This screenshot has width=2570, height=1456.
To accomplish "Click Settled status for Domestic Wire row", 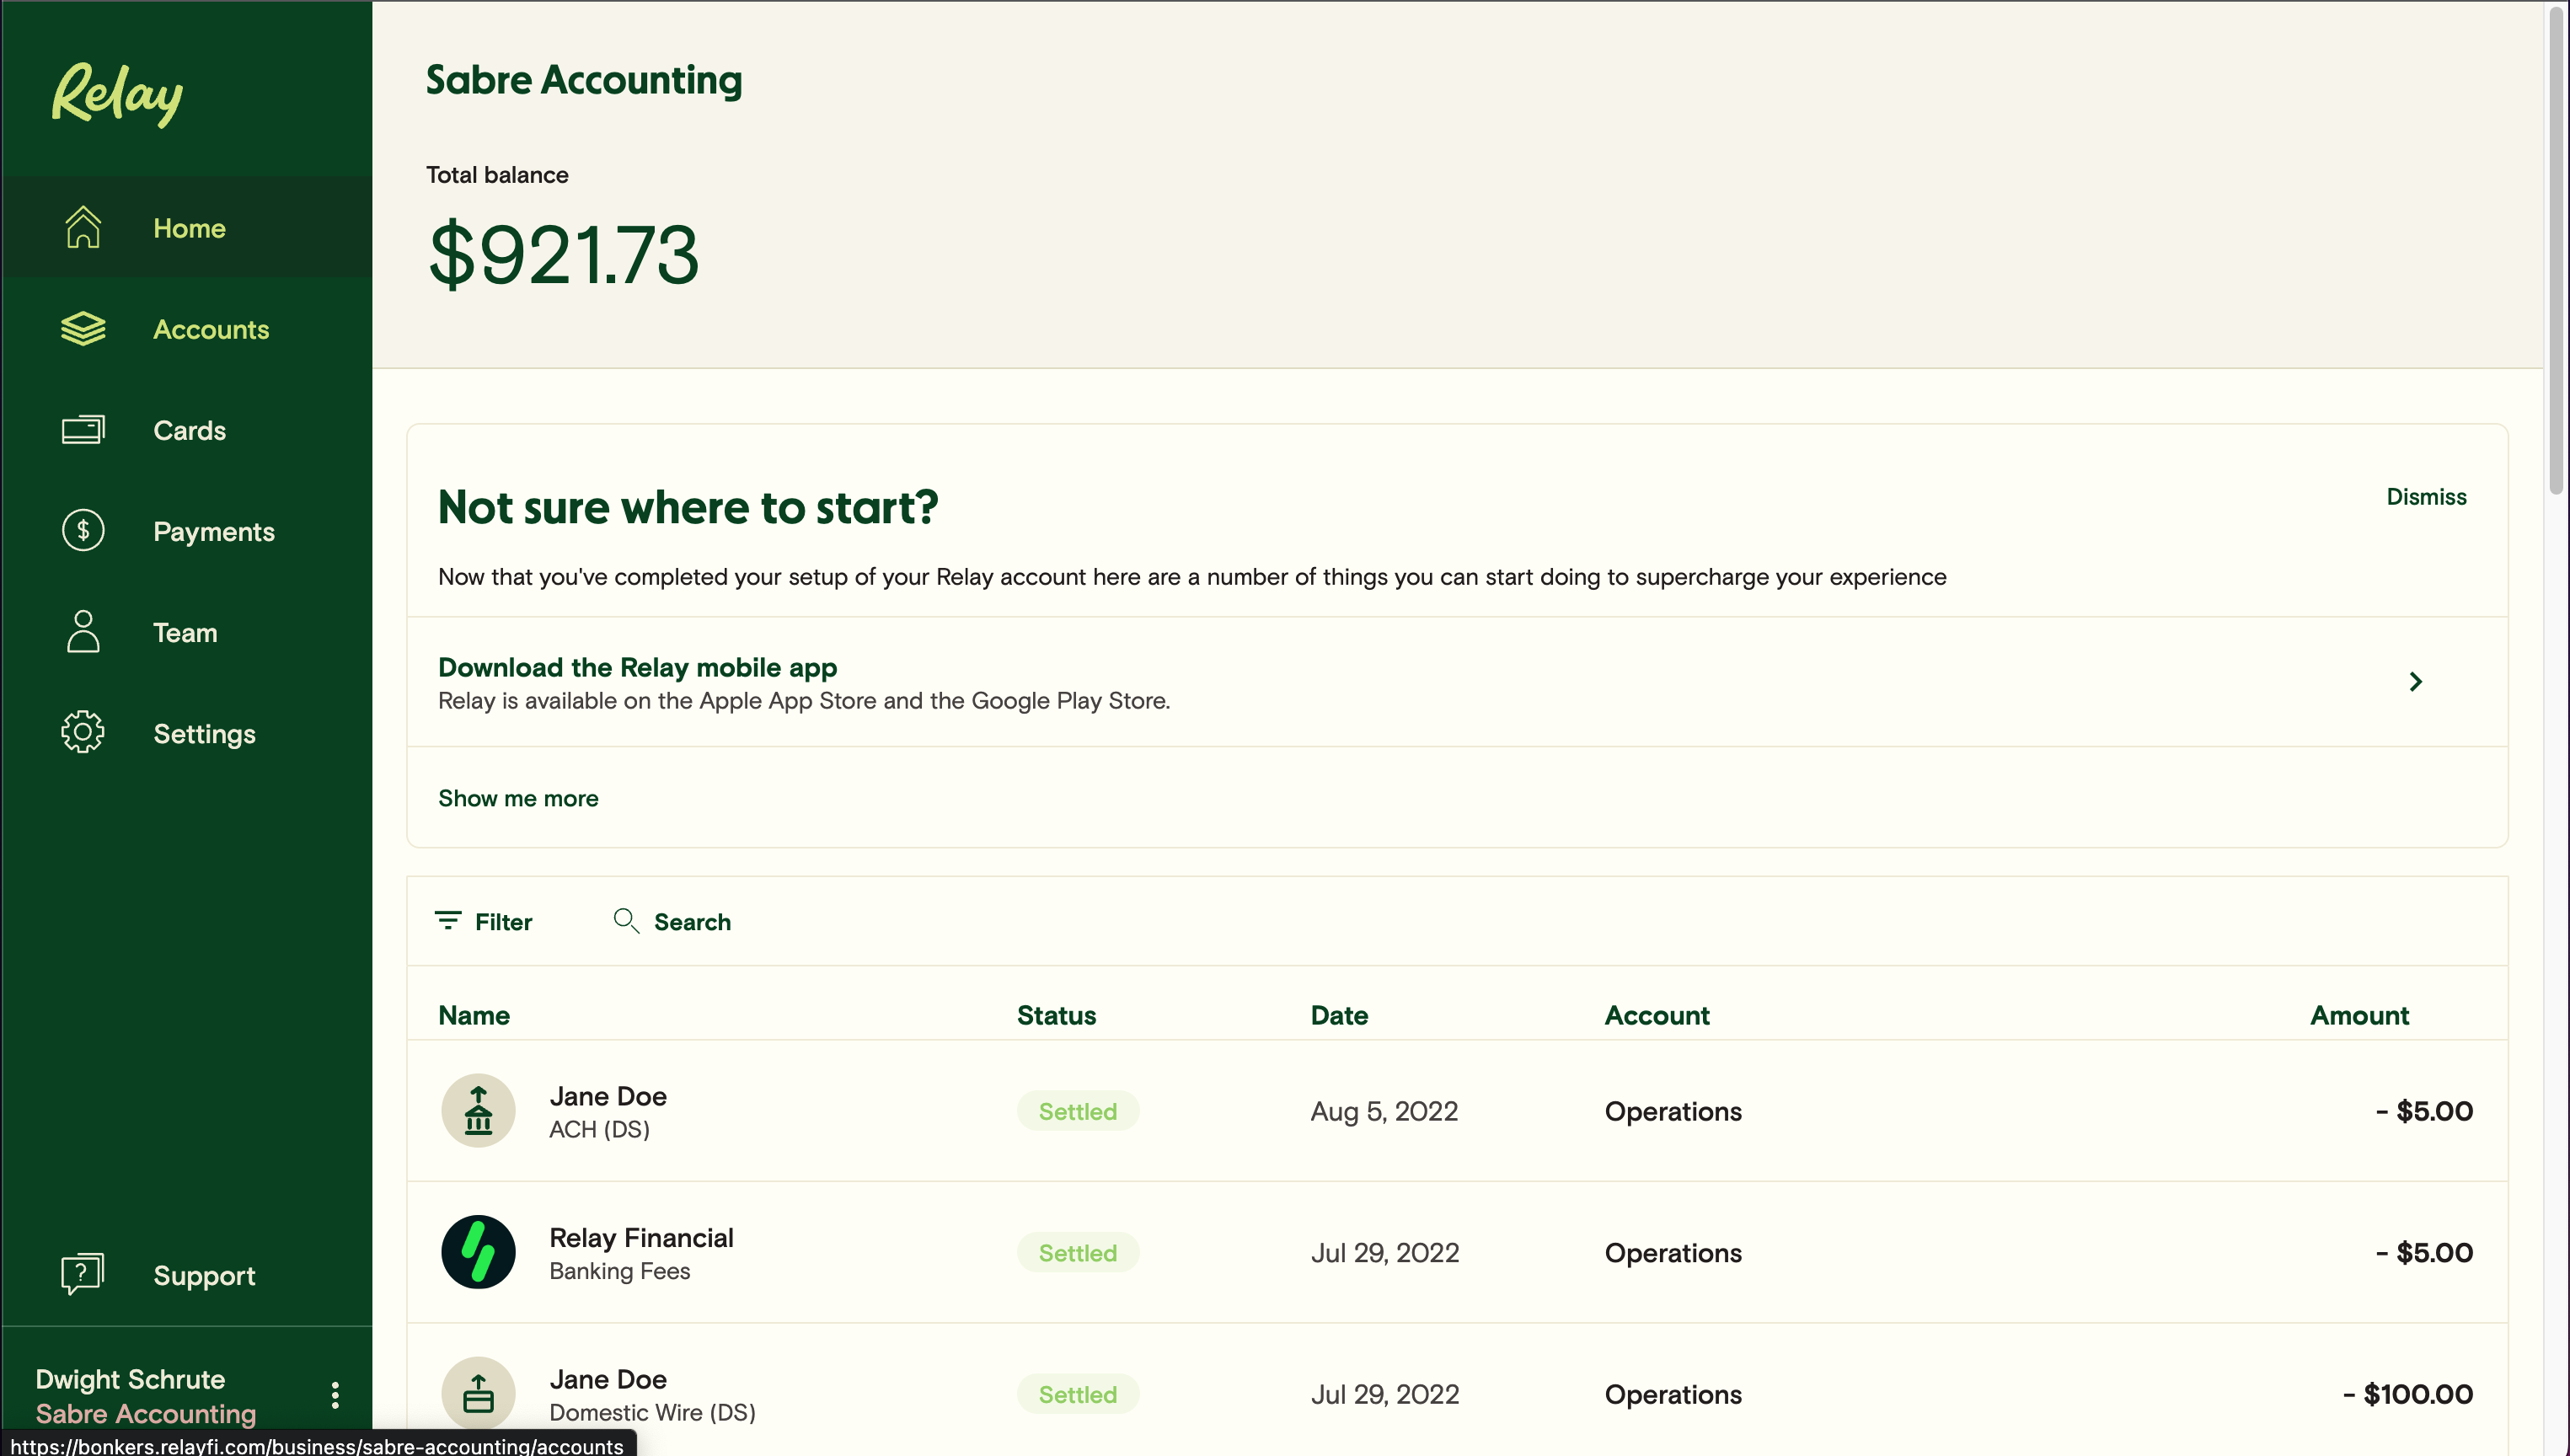I will tap(1077, 1394).
